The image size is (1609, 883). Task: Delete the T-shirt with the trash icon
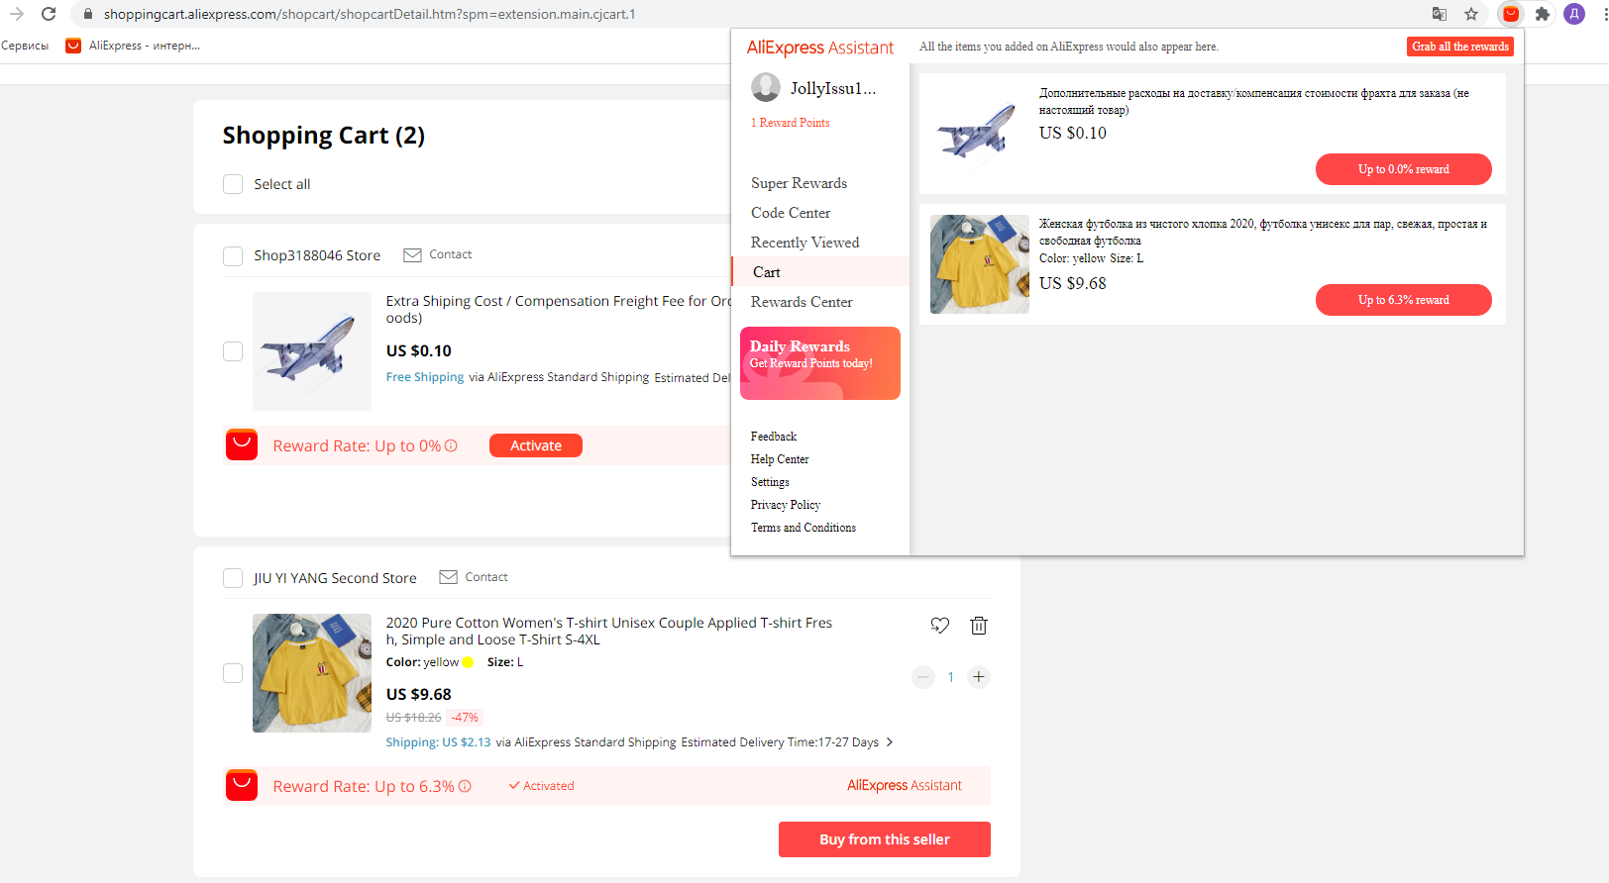pos(979,625)
